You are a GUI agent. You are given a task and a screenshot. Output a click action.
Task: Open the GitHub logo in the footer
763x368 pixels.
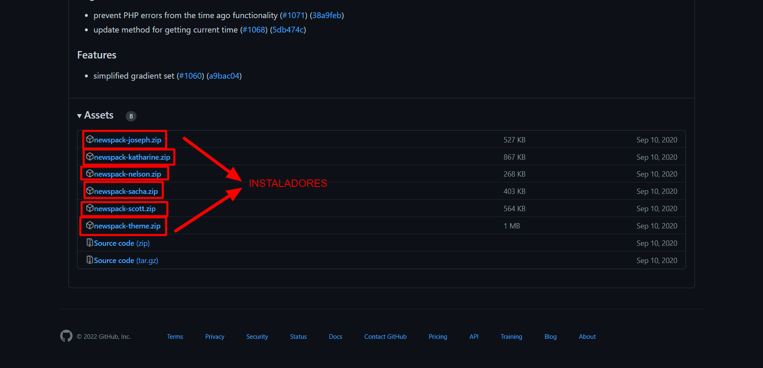click(x=66, y=336)
